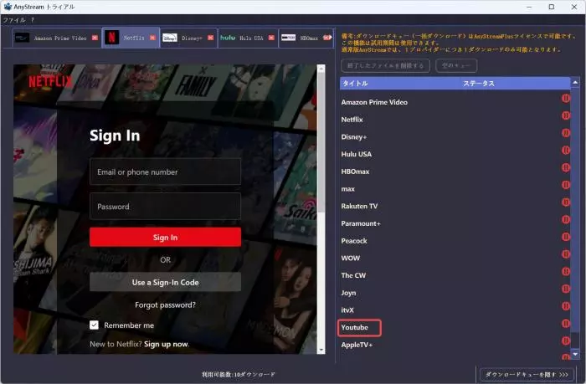
Task: Click the red status icon for Amazon Prime Video
Action: 566,98
